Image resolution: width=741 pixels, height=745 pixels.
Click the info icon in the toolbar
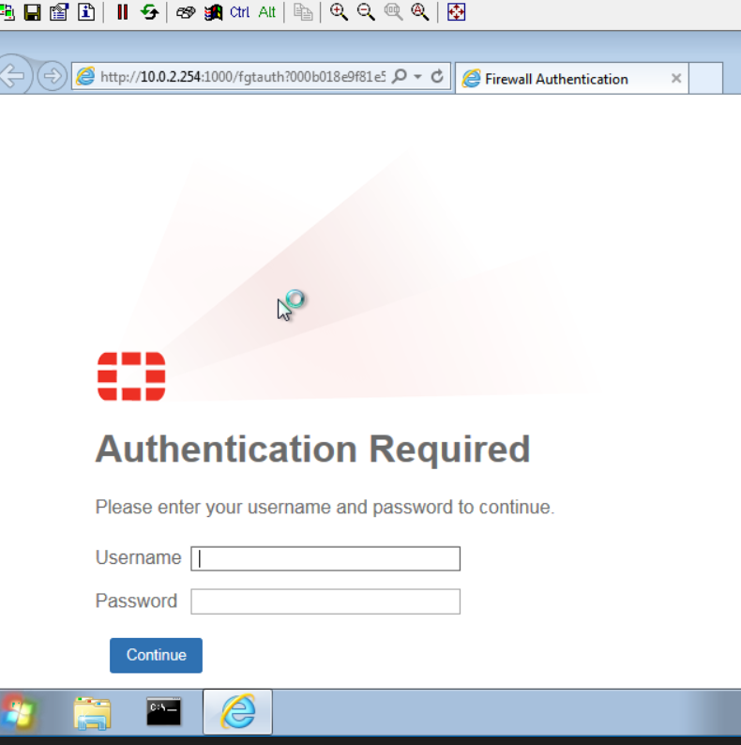86,12
